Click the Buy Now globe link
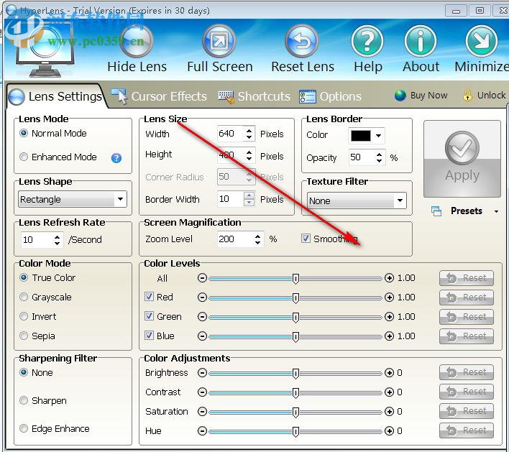This screenshot has height=452, width=509. [x=421, y=96]
